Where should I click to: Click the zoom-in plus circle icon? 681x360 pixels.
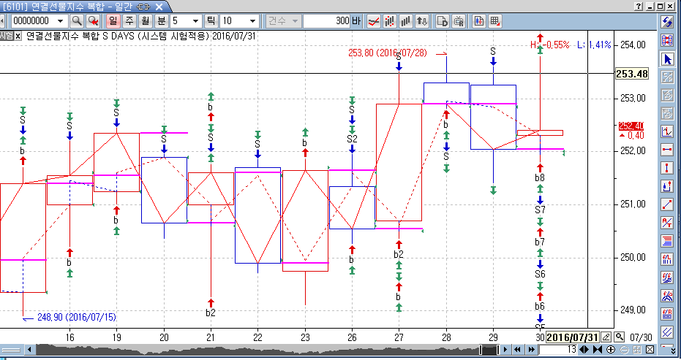coord(610,351)
